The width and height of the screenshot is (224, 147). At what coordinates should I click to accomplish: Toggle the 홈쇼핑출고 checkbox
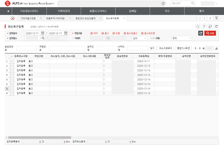(125, 33)
